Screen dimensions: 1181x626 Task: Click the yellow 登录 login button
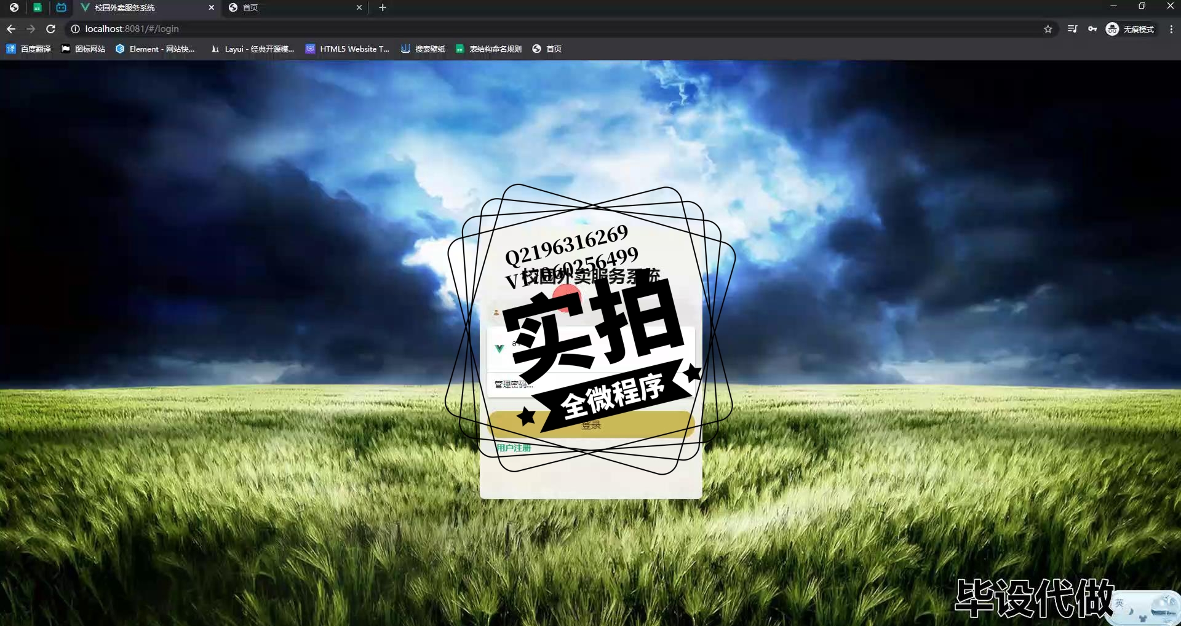click(591, 424)
